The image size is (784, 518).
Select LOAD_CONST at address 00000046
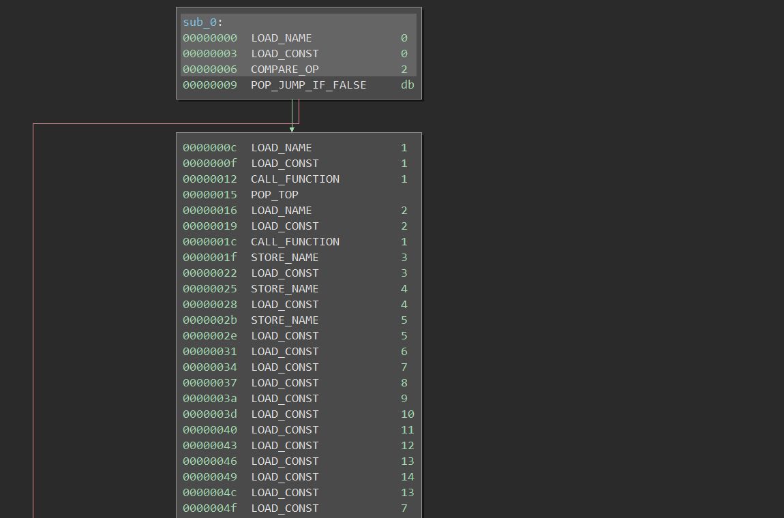click(x=284, y=461)
